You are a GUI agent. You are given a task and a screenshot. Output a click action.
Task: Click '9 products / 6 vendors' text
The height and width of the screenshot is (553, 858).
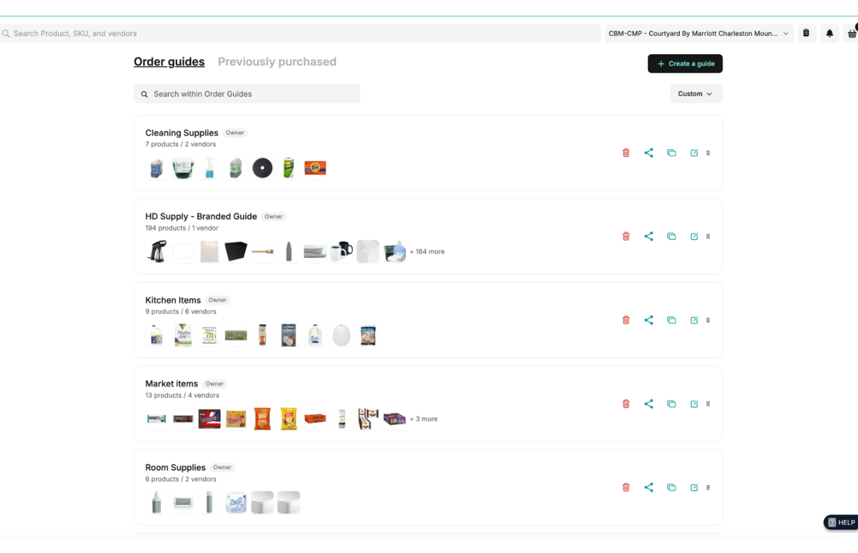[181, 311]
